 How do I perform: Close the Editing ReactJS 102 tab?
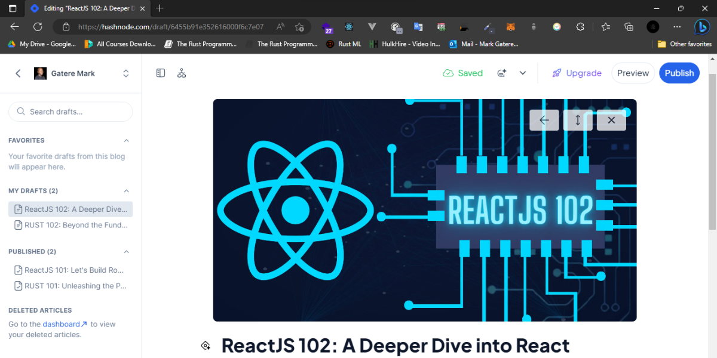[143, 8]
